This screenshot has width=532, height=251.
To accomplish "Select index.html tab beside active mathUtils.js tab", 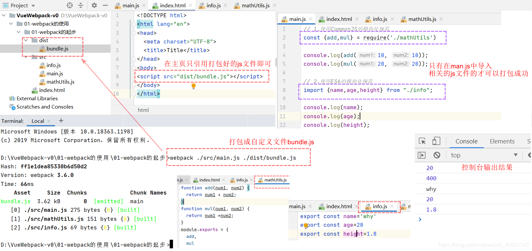I will pyautogui.click(x=206, y=180).
